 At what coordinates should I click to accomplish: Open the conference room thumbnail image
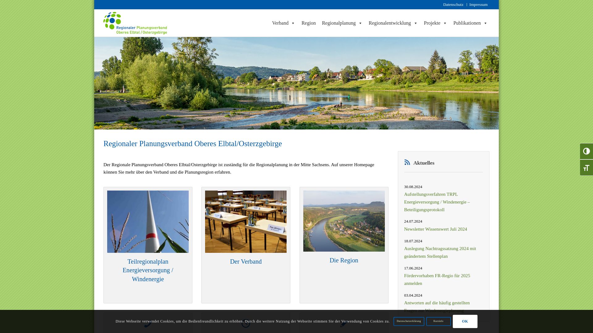coord(246,222)
